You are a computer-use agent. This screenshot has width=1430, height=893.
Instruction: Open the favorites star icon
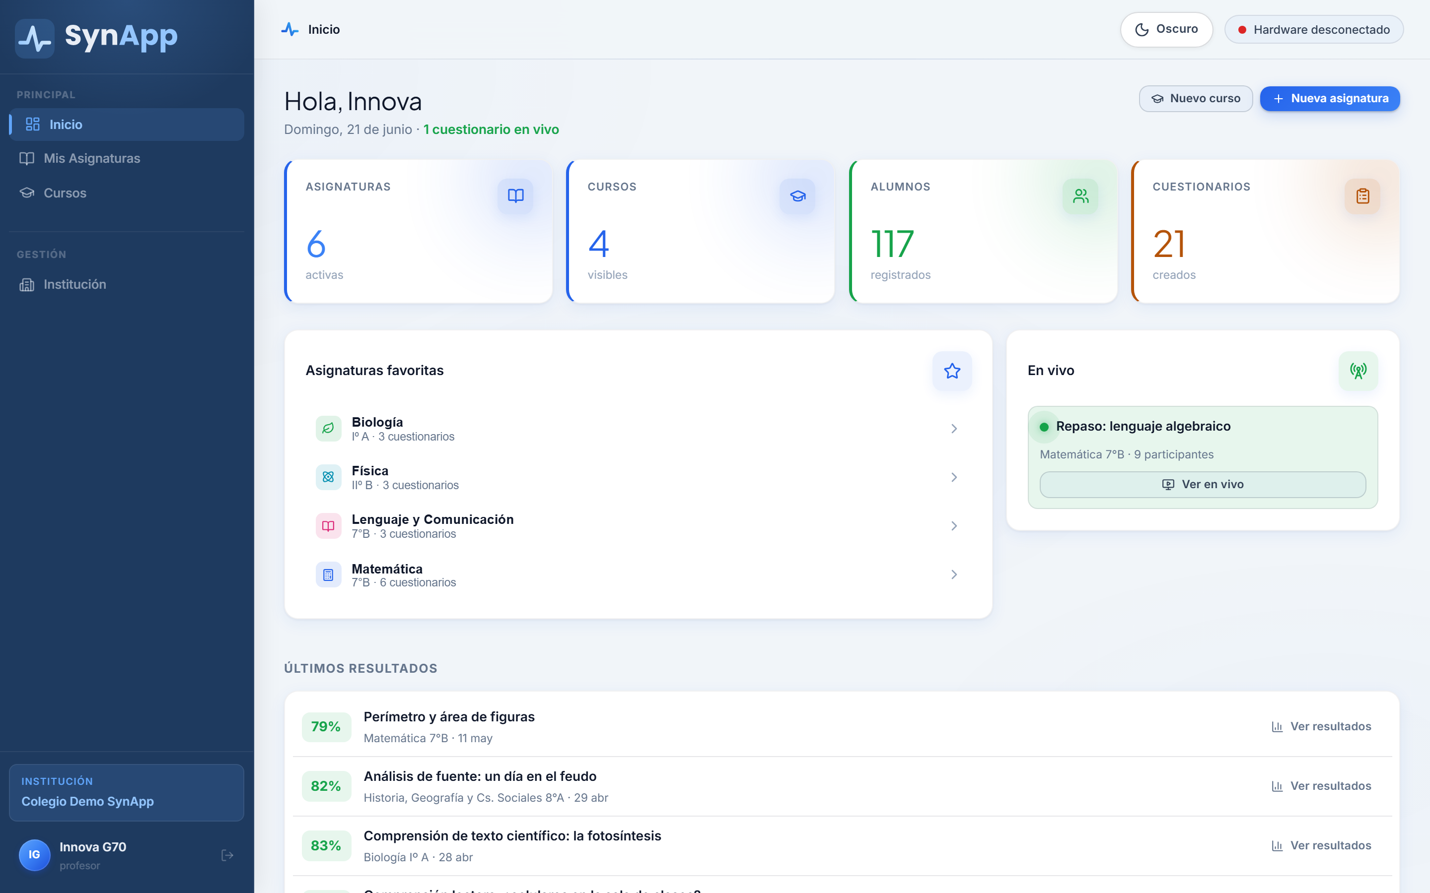952,371
